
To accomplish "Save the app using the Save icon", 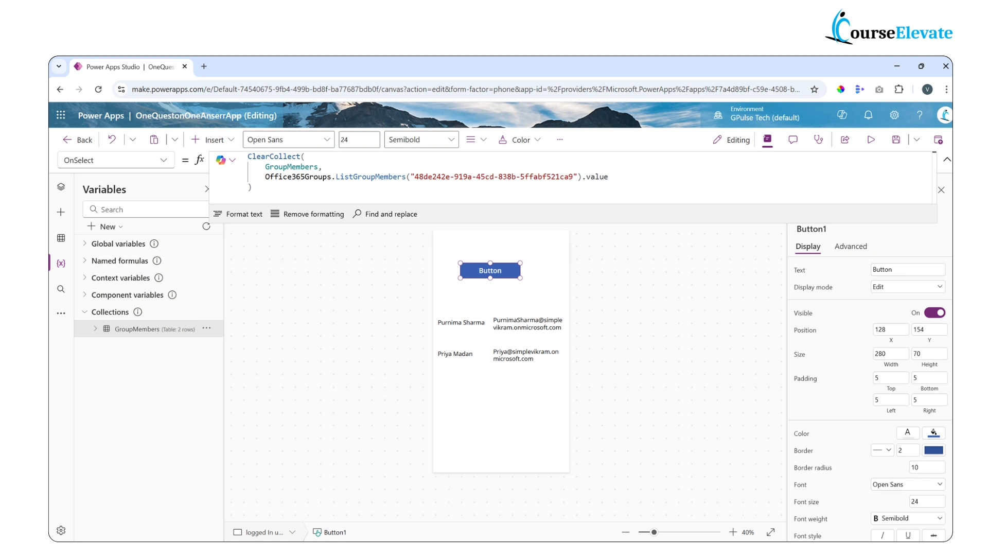I will pos(896,140).
